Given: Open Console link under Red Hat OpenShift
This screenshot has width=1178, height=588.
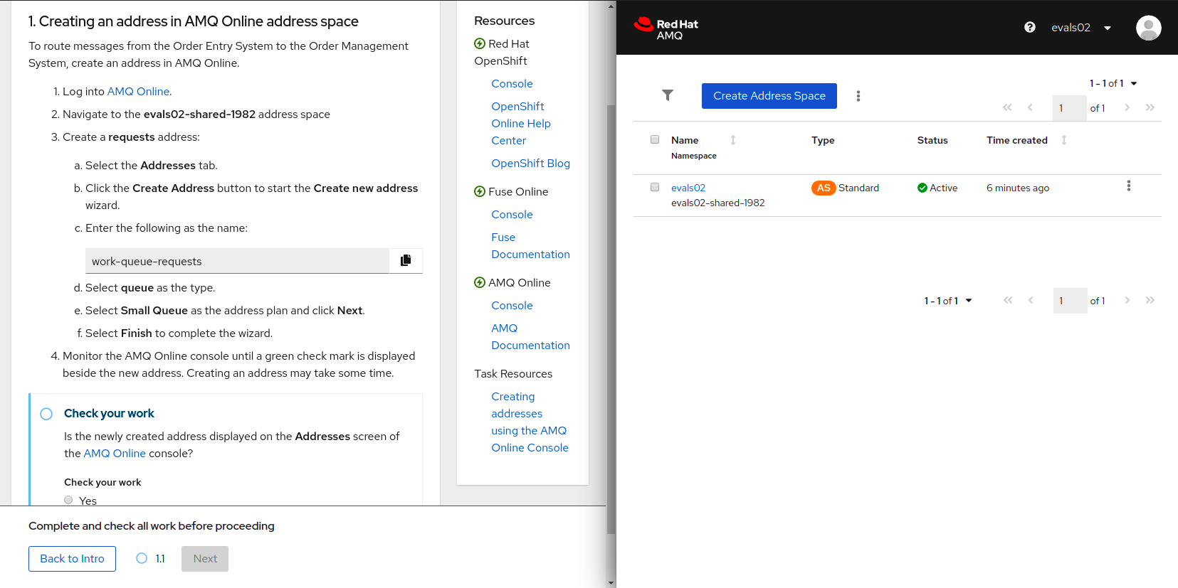Looking at the screenshot, I should pos(512,83).
